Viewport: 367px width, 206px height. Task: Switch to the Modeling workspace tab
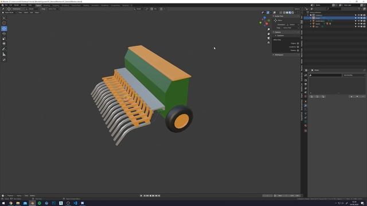(x=46, y=5)
